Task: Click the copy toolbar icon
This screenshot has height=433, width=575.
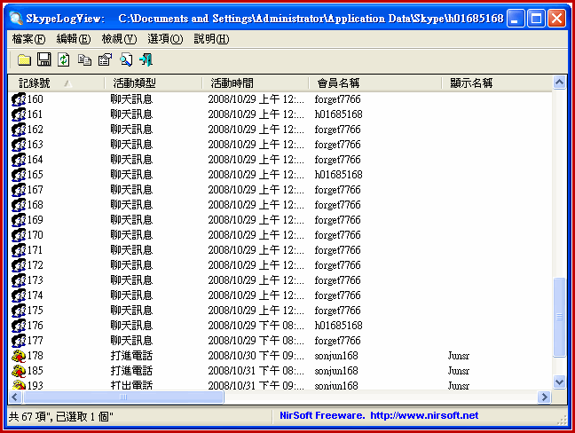Action: tap(84, 59)
